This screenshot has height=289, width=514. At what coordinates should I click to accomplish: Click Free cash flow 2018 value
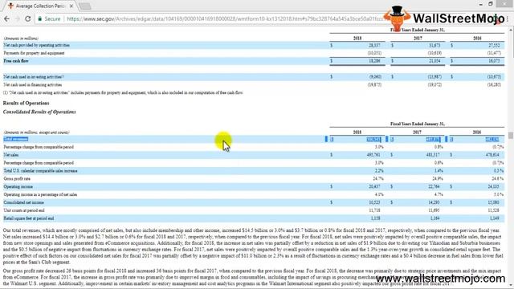[375, 61]
